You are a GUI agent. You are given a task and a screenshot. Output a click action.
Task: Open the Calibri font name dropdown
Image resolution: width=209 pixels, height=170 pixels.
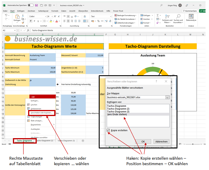pos(46,16)
